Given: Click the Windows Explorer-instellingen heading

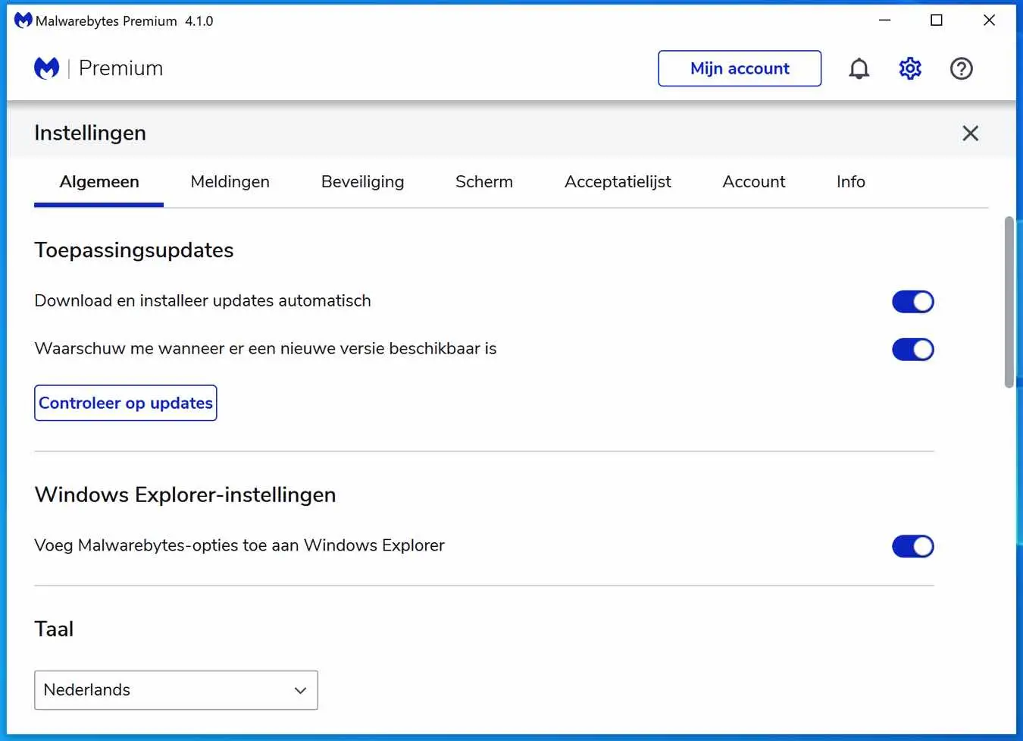Looking at the screenshot, I should pos(185,495).
